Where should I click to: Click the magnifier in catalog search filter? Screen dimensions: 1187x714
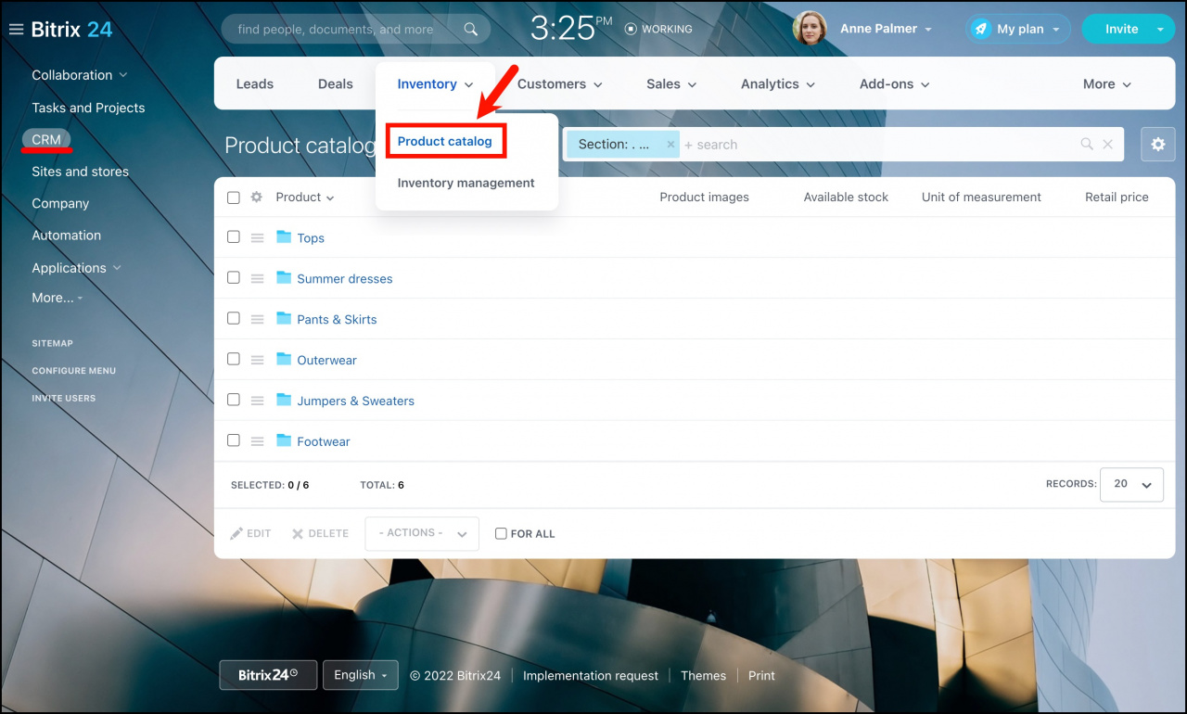click(x=1087, y=145)
